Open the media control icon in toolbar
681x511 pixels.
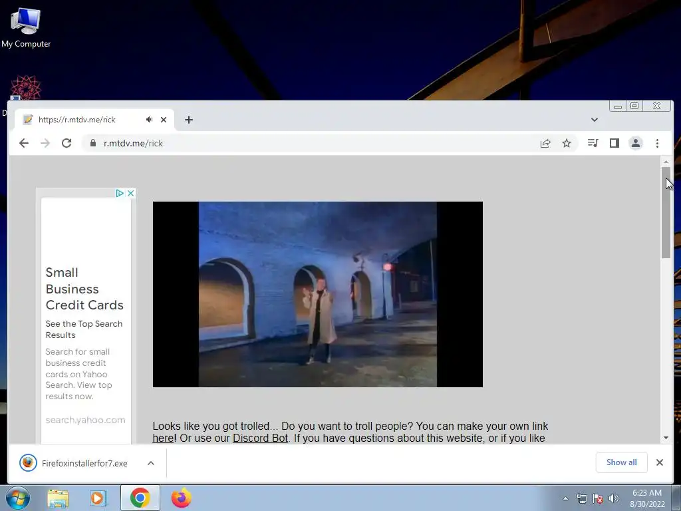[x=593, y=143]
